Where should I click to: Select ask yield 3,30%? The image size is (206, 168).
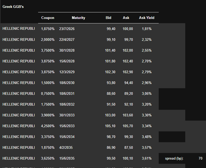[147, 115]
